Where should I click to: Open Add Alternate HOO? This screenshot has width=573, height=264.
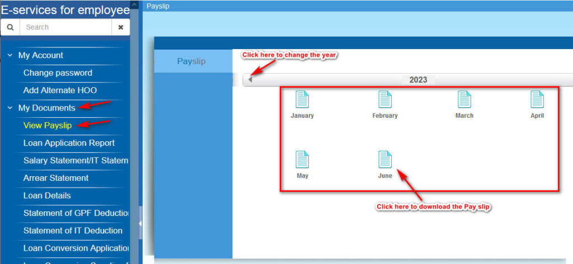pos(60,90)
